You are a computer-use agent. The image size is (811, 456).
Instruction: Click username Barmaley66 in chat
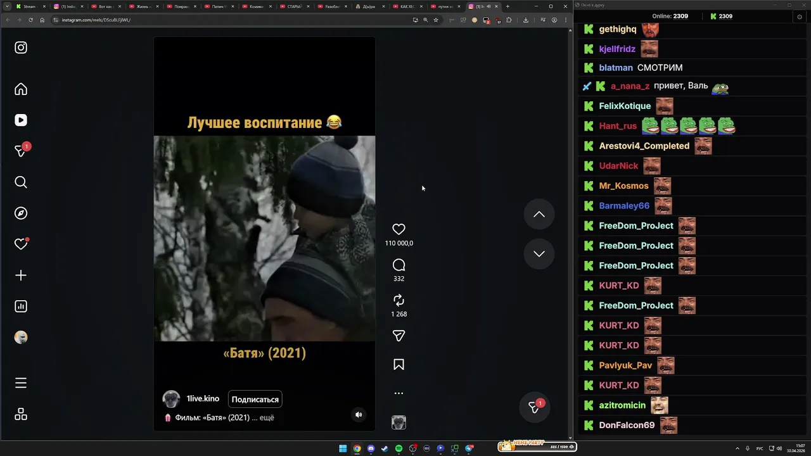[x=624, y=206]
